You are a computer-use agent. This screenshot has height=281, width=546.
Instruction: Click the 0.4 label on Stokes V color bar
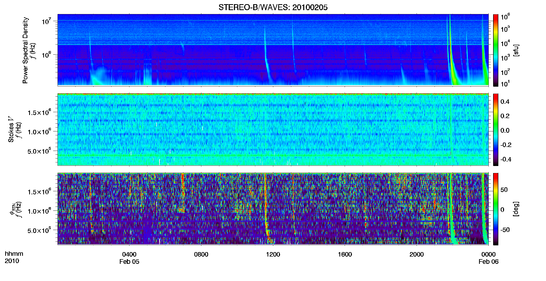[x=505, y=101]
